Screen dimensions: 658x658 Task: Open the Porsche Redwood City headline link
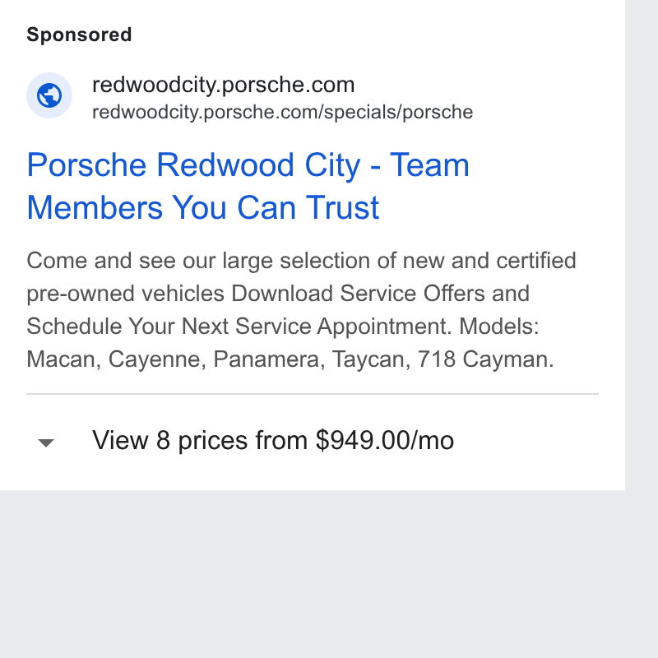pos(248,186)
